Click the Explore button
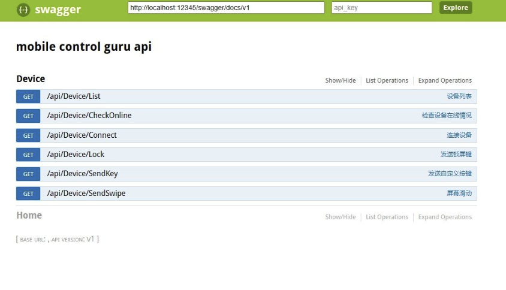This screenshot has height=290, width=506. tap(455, 8)
